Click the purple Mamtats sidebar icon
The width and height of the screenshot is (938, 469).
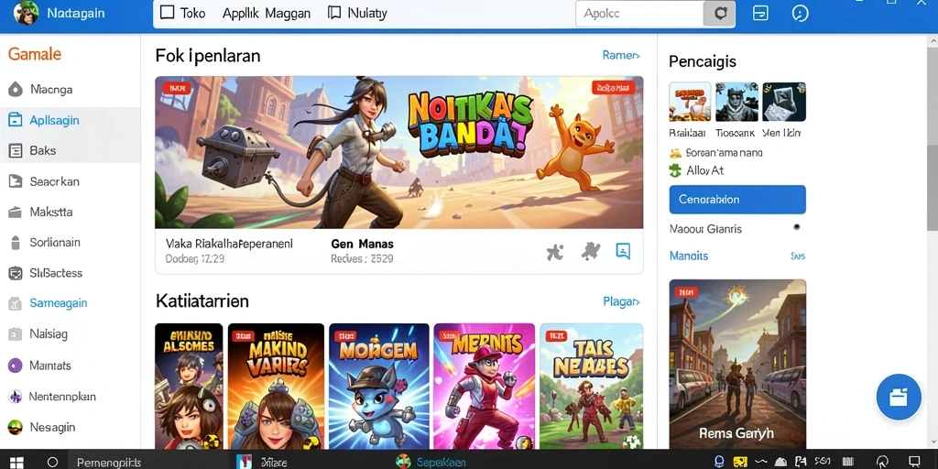point(15,365)
